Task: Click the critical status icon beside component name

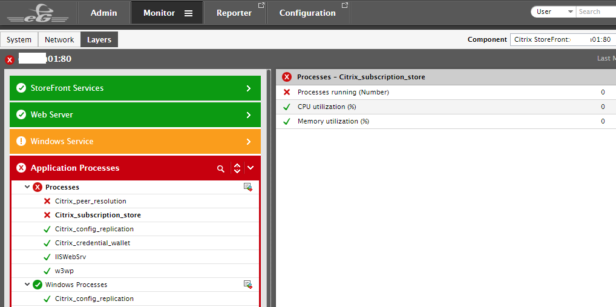Action: point(10,60)
